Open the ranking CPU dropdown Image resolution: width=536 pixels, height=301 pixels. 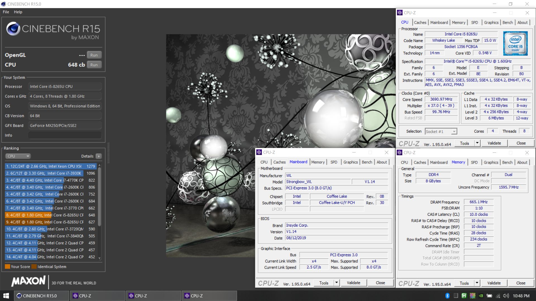click(18, 156)
